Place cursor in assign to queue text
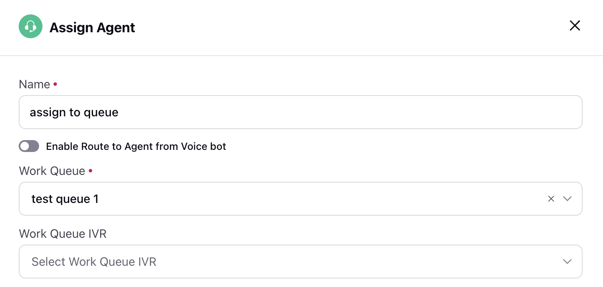This screenshot has height=287, width=603. (74, 112)
